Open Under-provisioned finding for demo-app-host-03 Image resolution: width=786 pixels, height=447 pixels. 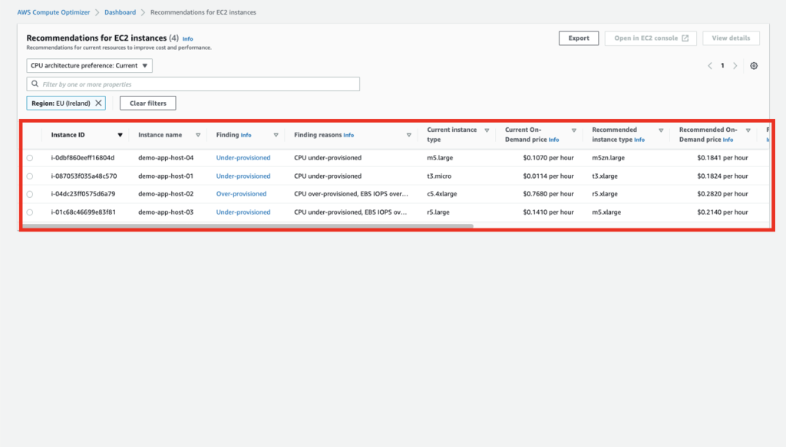click(x=243, y=212)
